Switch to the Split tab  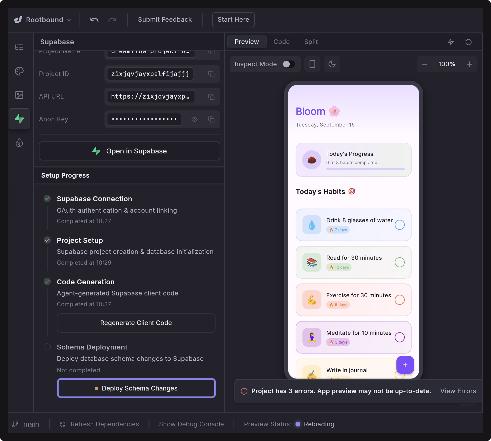pos(311,42)
